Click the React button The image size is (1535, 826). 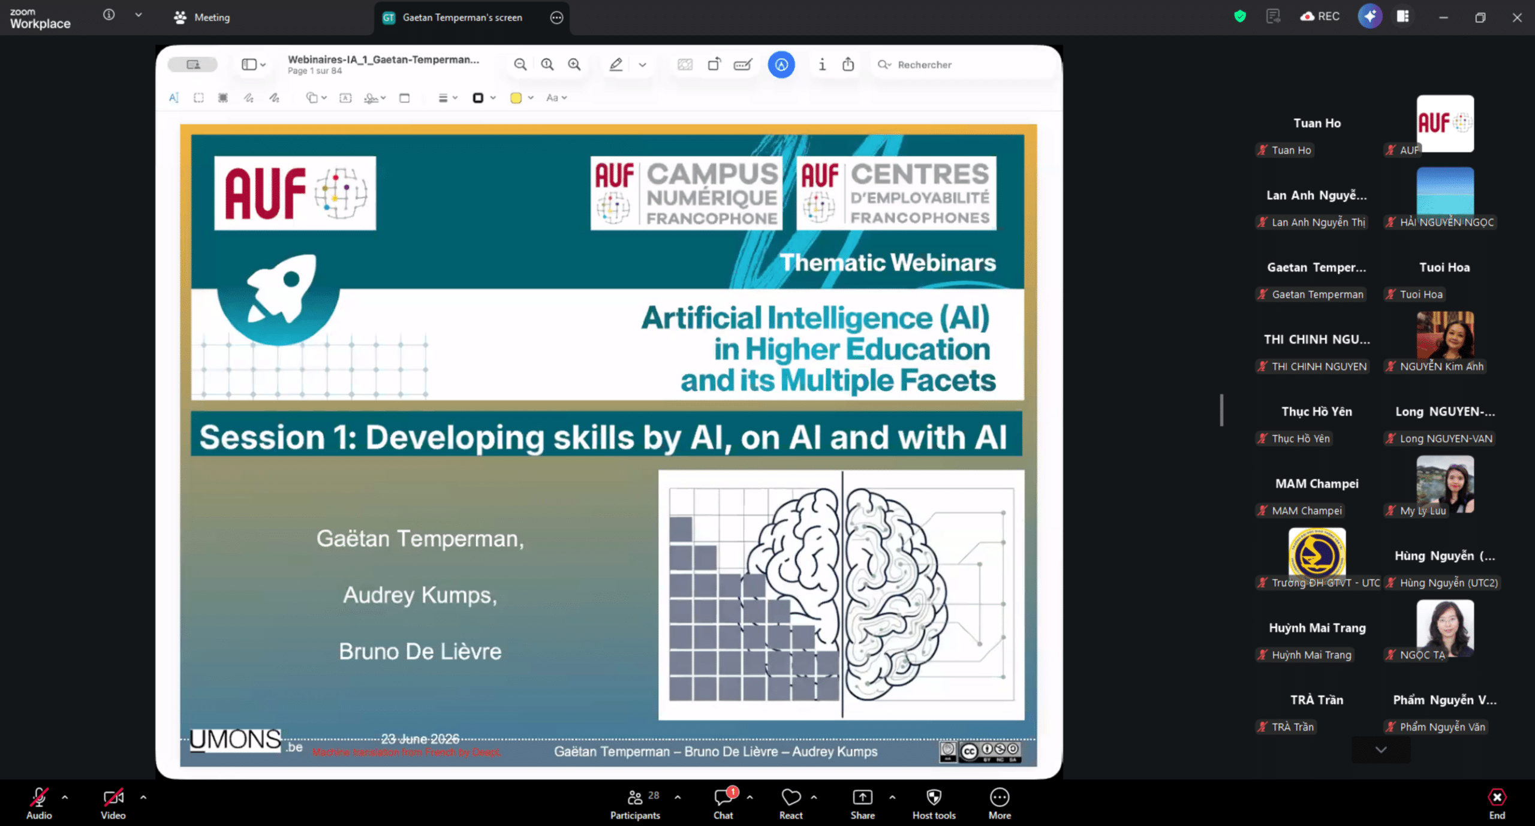(x=791, y=803)
